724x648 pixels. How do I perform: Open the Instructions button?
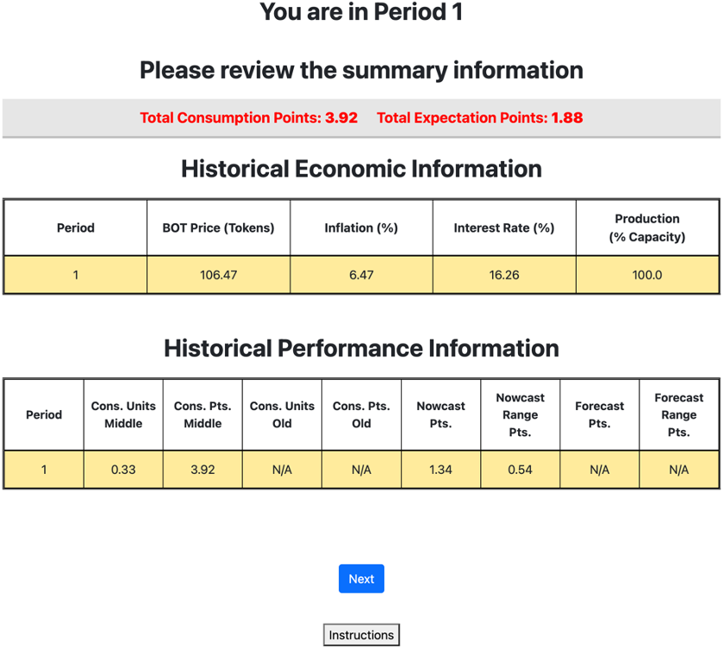coord(361,635)
